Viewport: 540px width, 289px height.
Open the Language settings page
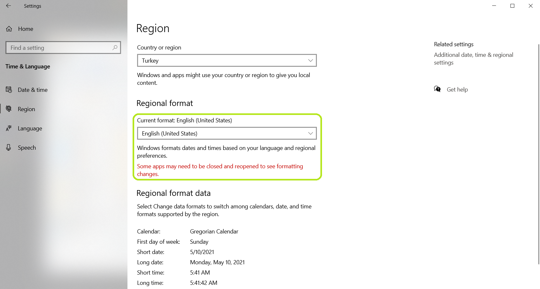coord(30,128)
